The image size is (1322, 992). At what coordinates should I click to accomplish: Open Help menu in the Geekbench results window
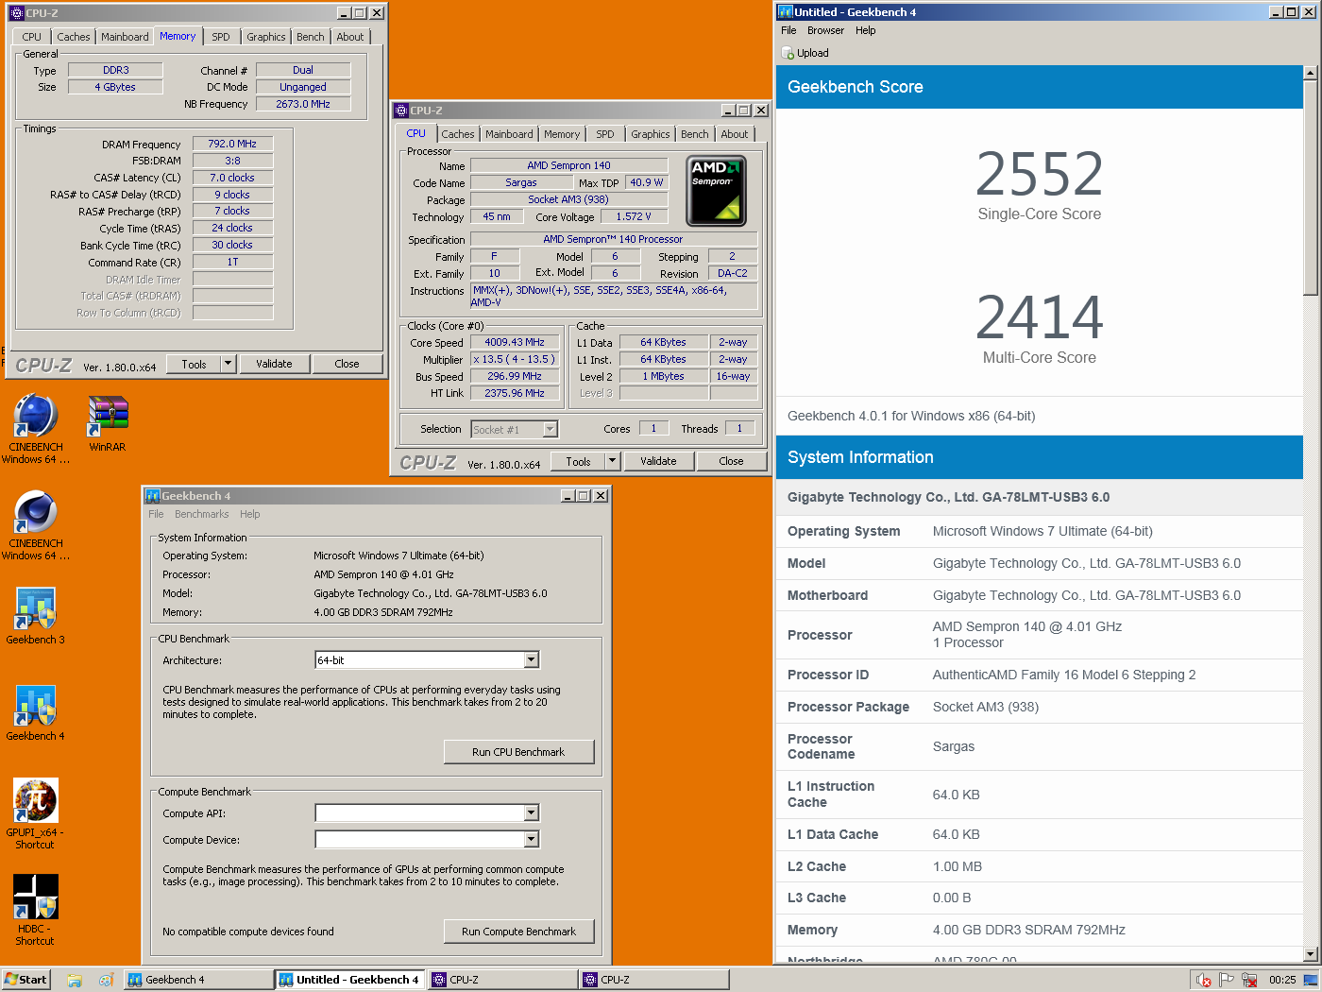(x=866, y=30)
